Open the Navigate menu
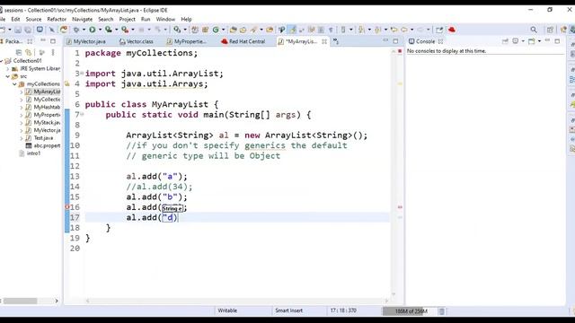This screenshot has width=575, height=323. coord(82,19)
